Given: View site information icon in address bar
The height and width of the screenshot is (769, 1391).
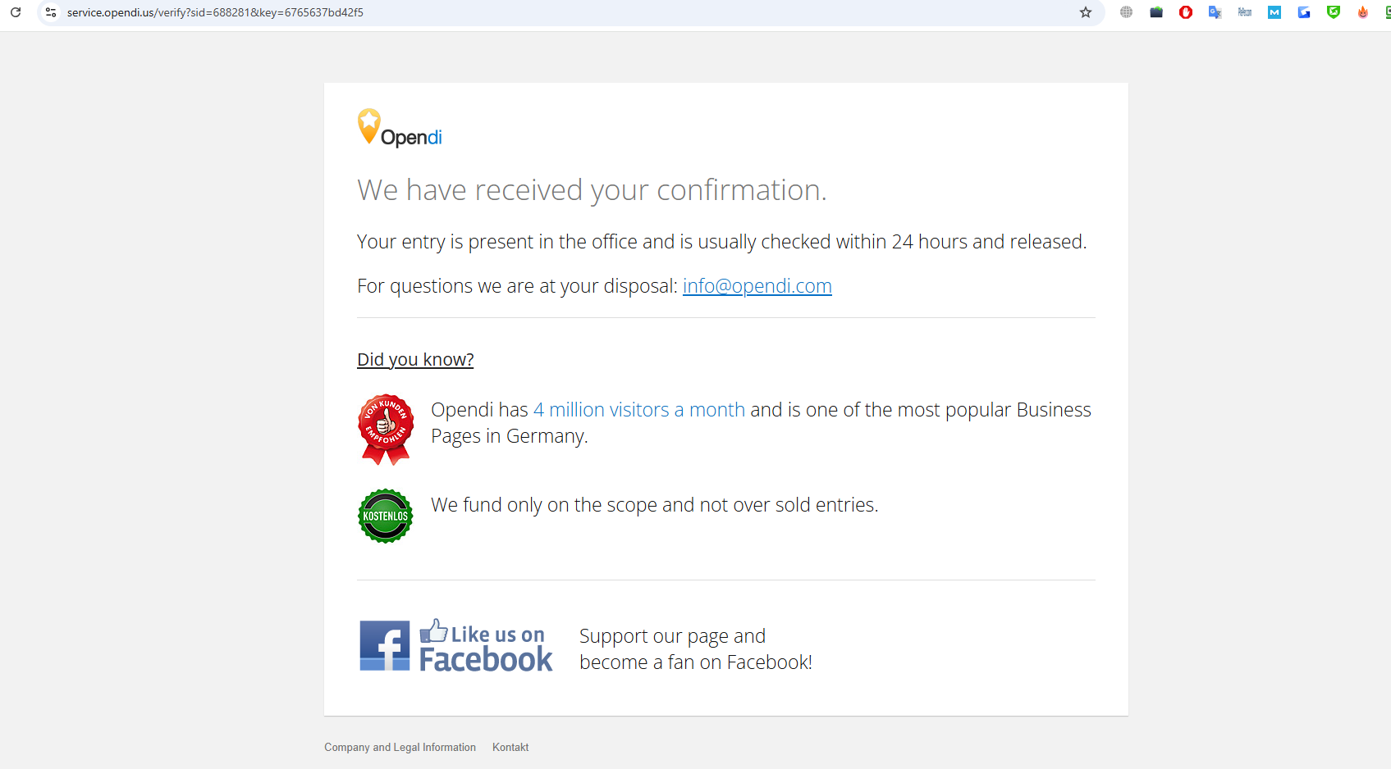Looking at the screenshot, I should [x=51, y=12].
